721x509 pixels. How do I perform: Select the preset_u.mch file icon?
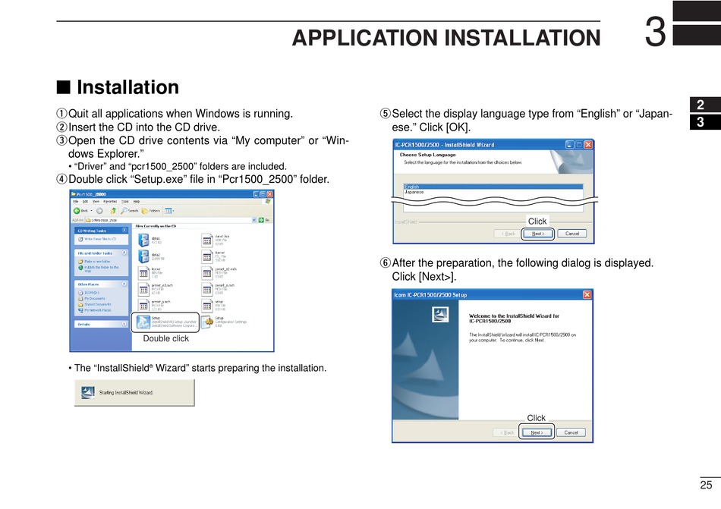207,290
